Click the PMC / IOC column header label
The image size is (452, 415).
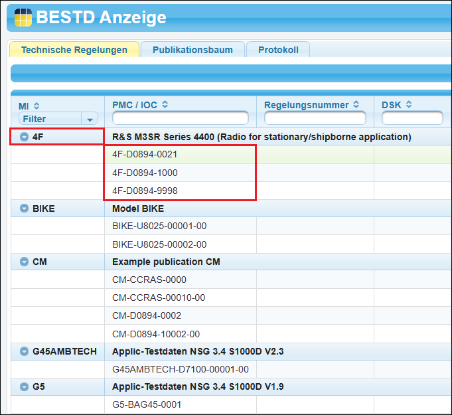(x=135, y=105)
